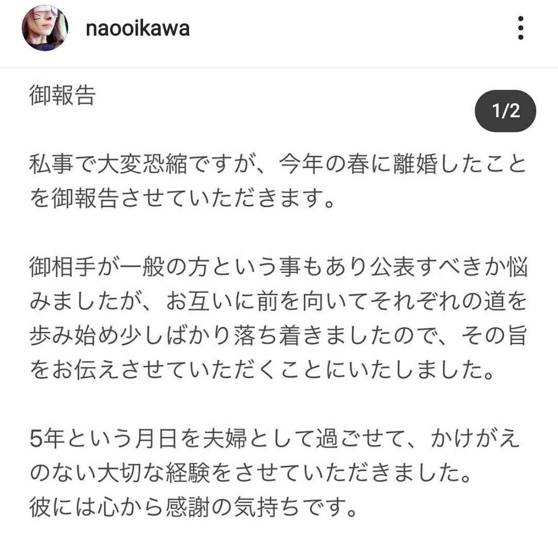Open the naooikawa username link
Viewport: 558px width, 546px height.
(x=138, y=28)
